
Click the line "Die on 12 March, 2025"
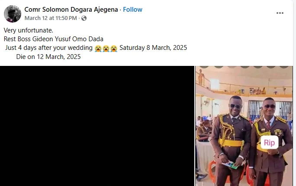48,56
